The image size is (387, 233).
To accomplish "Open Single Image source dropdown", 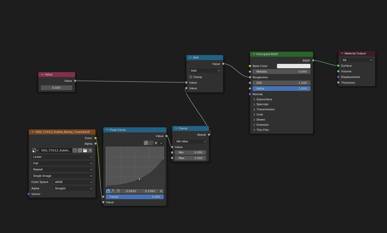I will pos(62,176).
